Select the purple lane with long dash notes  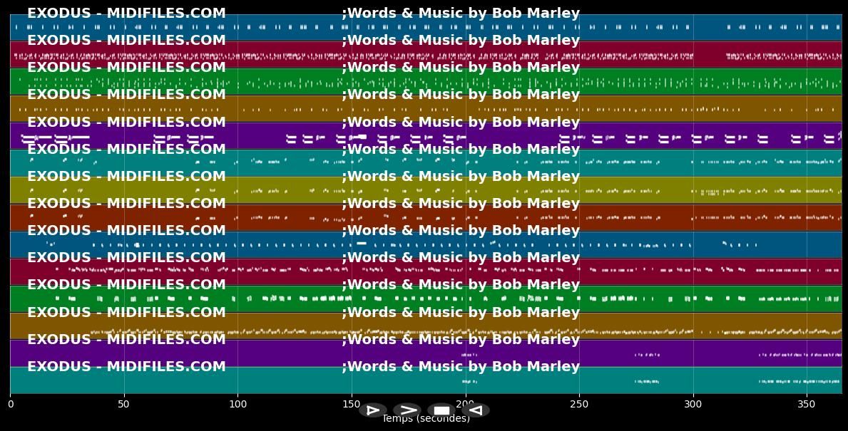(x=426, y=135)
